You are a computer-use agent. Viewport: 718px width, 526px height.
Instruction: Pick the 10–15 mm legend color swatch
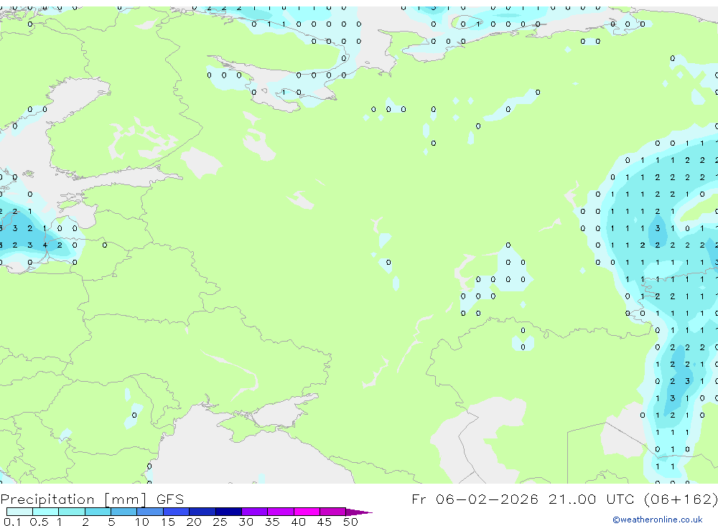tap(150, 512)
